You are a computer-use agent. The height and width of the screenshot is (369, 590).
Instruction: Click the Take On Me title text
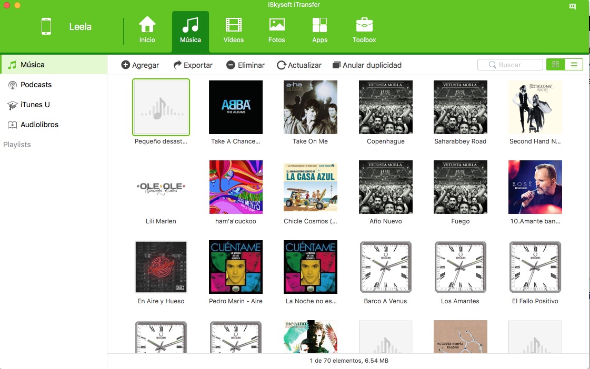[x=311, y=141]
